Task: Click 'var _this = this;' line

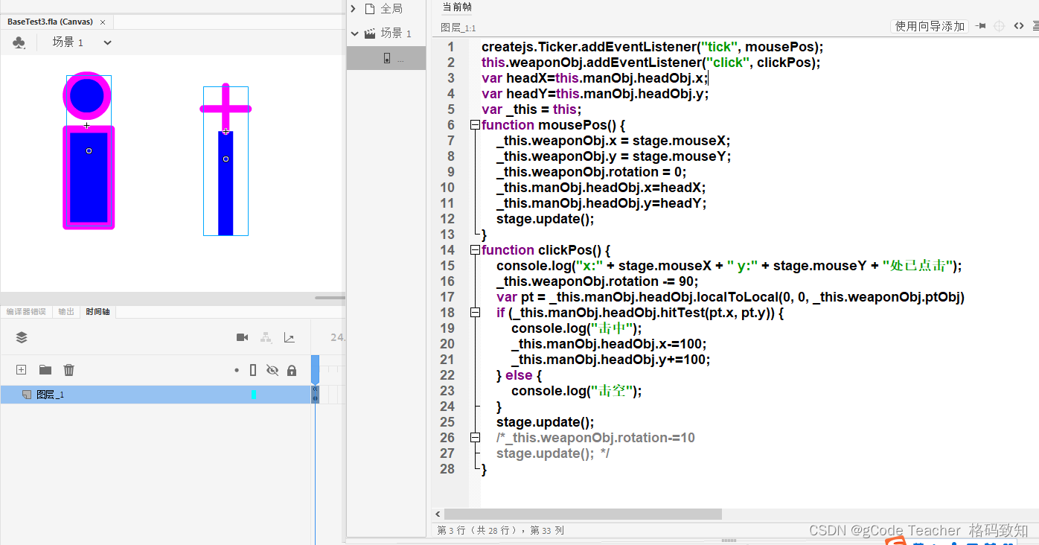Action: tap(531, 109)
